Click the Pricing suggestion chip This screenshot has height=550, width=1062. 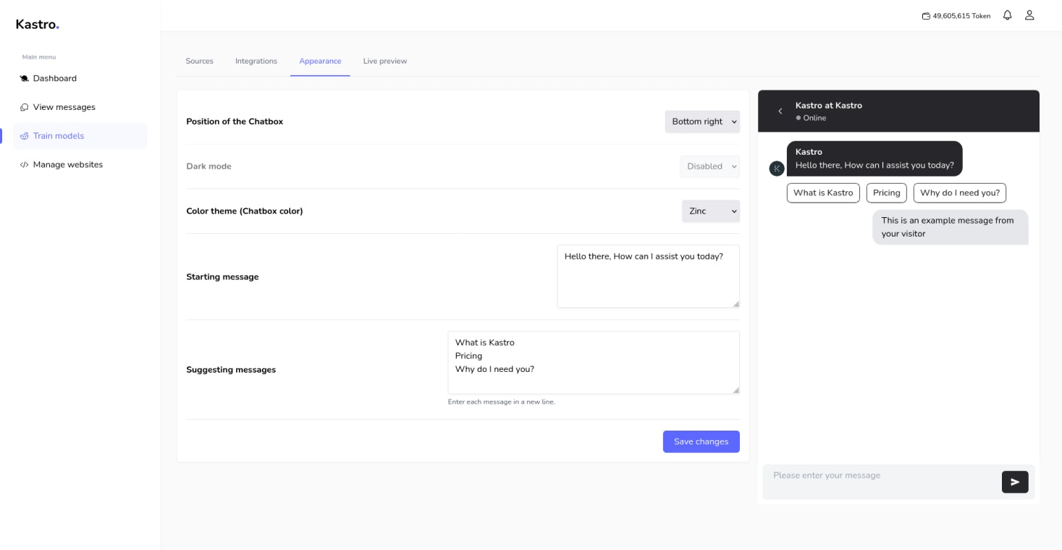(886, 192)
